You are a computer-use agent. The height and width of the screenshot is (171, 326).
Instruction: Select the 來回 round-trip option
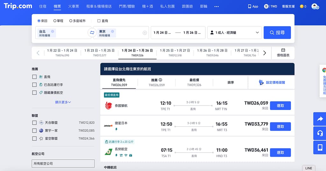pos(39,21)
